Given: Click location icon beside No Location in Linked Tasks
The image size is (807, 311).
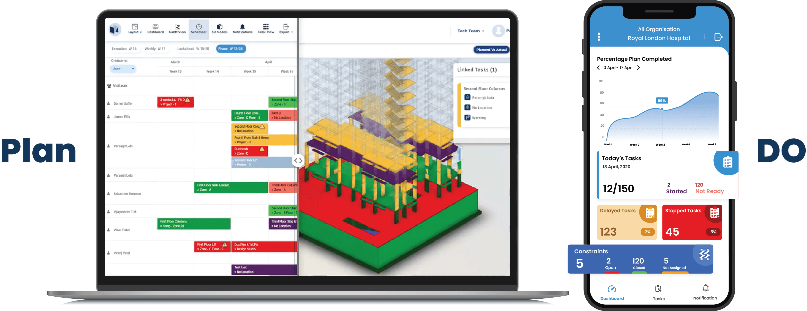Looking at the screenshot, I should (x=467, y=107).
